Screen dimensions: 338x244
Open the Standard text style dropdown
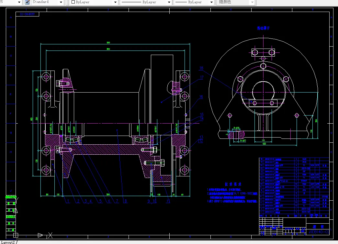47,2
